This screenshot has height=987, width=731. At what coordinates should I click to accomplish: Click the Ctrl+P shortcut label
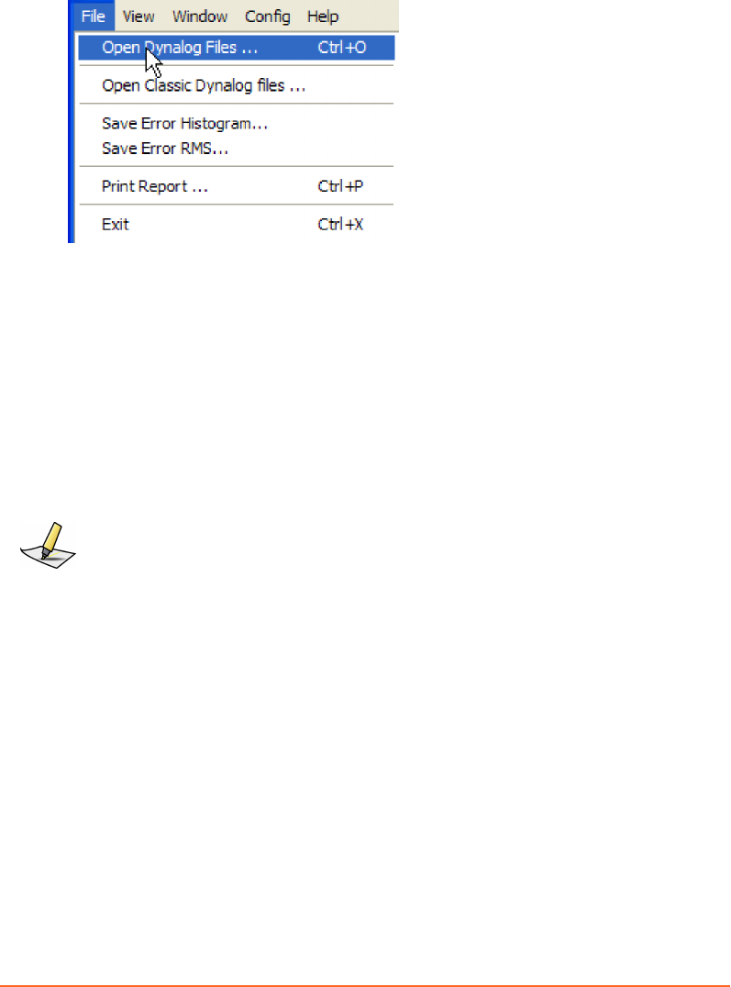tap(340, 186)
